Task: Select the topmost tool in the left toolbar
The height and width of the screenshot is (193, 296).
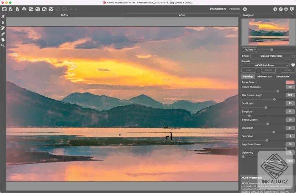Action: click(3, 17)
